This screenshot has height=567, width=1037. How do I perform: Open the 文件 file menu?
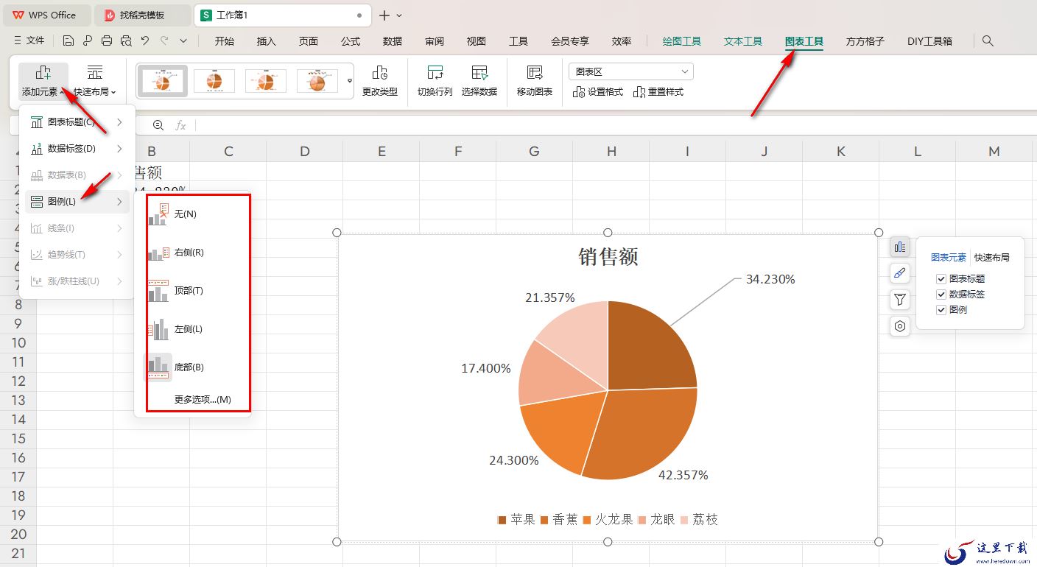pos(29,41)
